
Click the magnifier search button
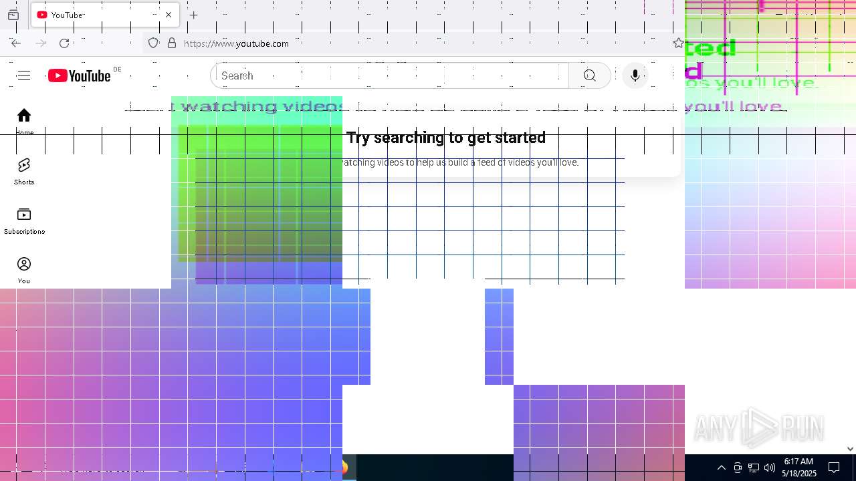coord(589,75)
